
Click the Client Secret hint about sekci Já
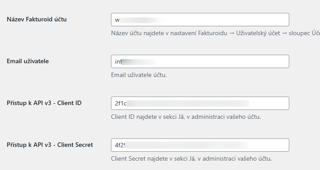click(x=192, y=158)
